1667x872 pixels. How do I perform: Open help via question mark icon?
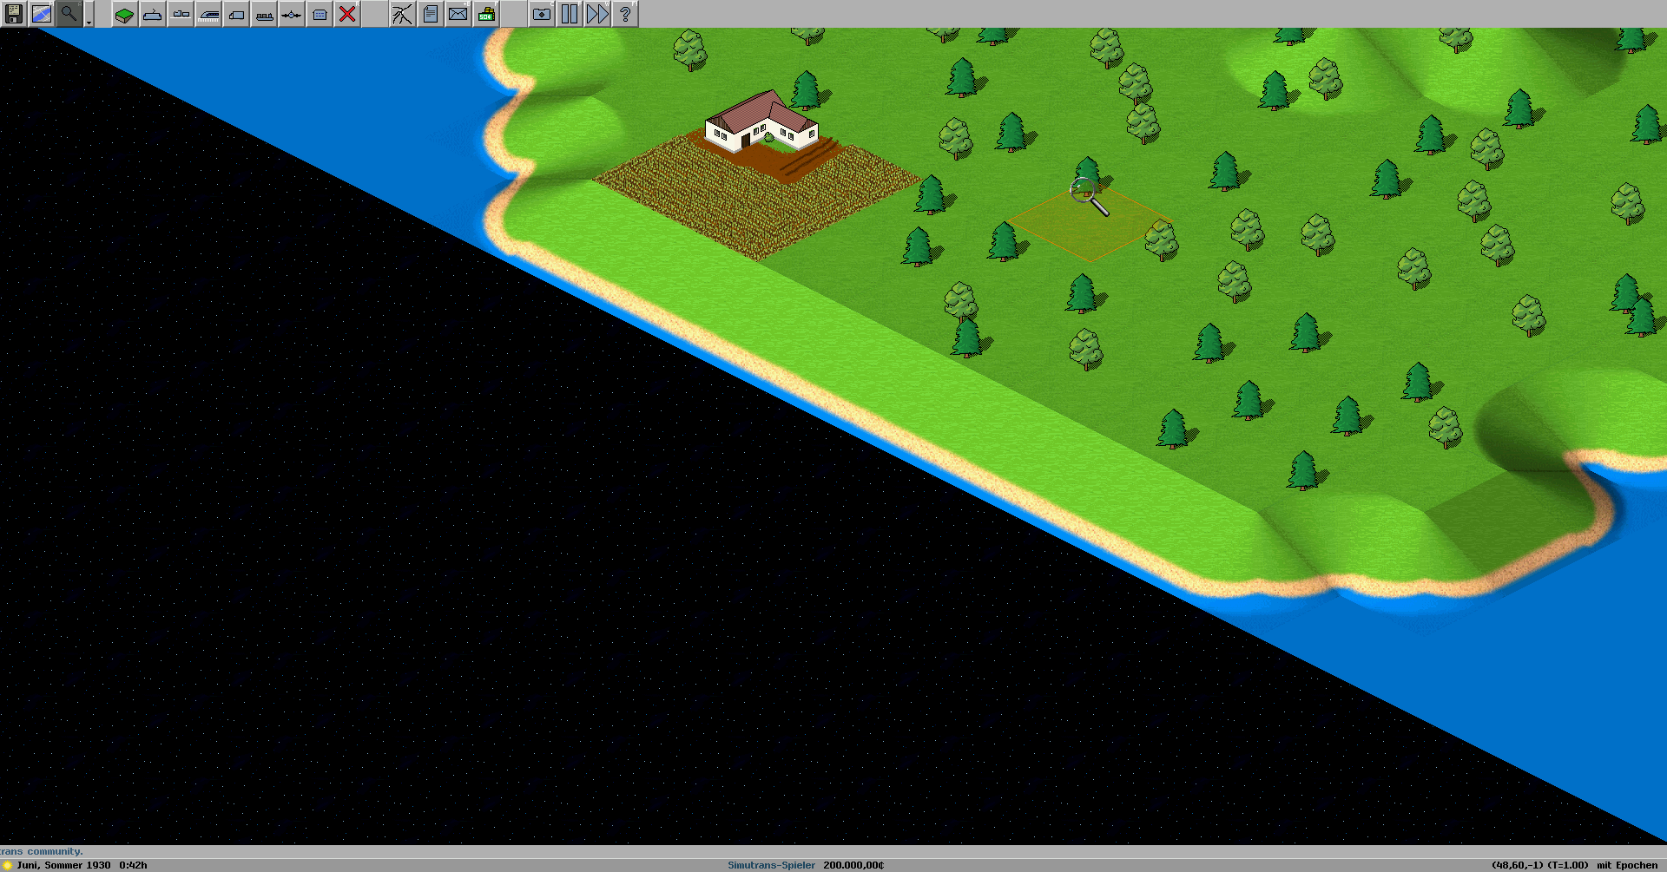[625, 14]
